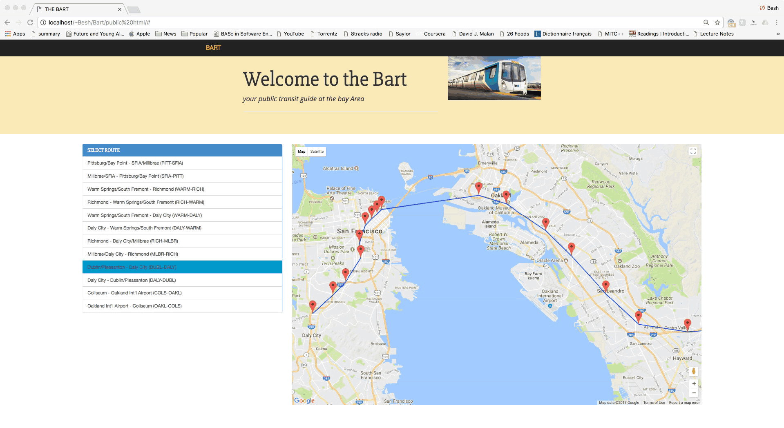Zoom out on the map
784x428 pixels.
(694, 393)
